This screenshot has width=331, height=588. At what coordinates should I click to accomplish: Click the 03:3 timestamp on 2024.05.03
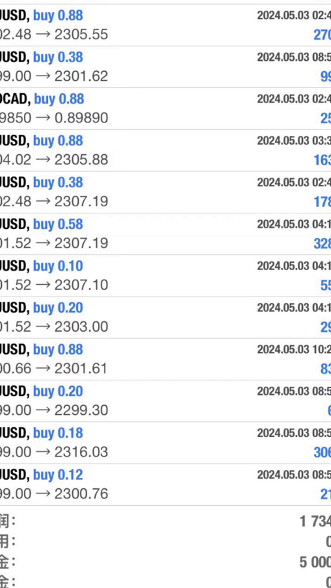pyautogui.click(x=294, y=141)
